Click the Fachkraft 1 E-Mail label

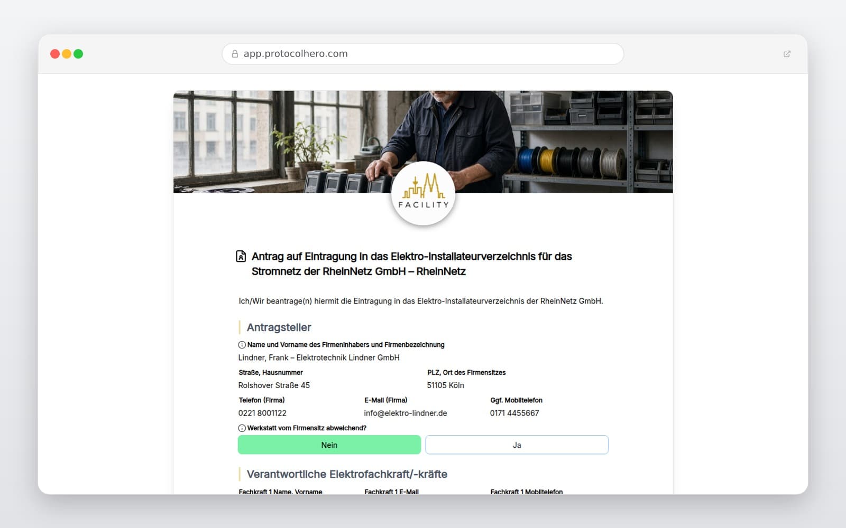(x=391, y=492)
